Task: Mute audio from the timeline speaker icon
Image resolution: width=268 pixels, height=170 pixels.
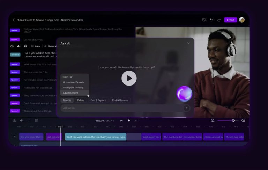Action: point(22,120)
